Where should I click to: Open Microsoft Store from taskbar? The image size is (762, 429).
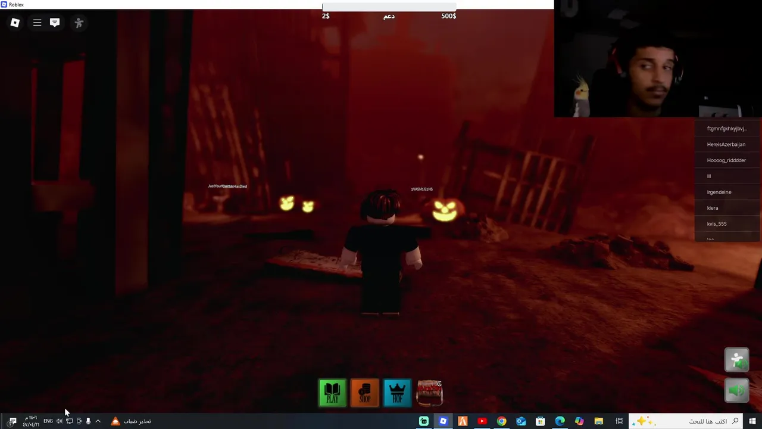click(x=540, y=421)
